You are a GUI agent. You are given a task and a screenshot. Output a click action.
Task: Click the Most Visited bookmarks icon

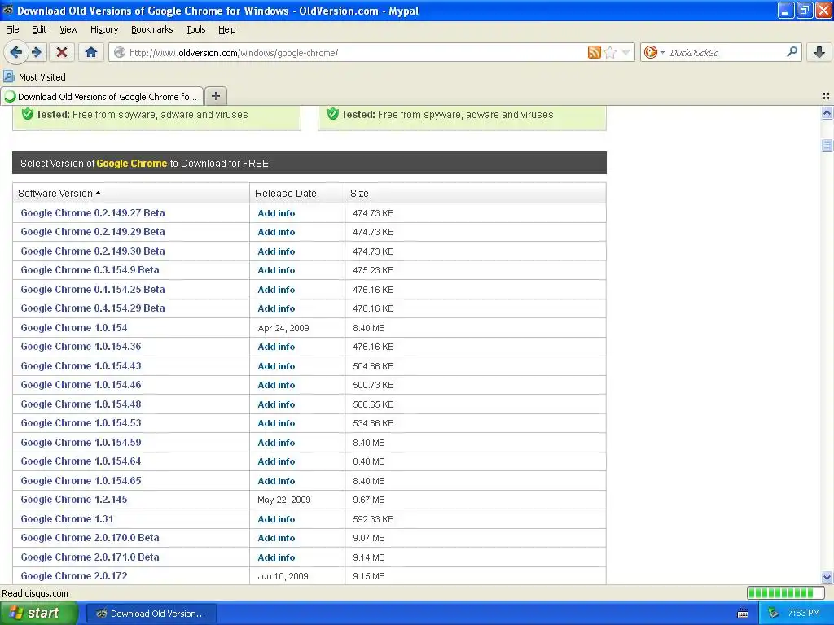pos(9,77)
